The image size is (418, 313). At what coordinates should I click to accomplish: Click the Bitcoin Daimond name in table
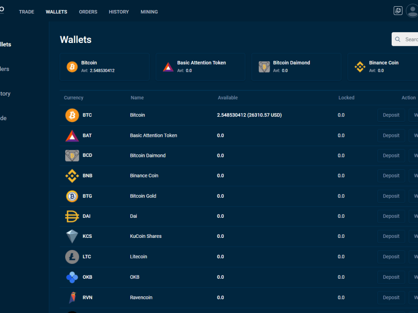[148, 156]
